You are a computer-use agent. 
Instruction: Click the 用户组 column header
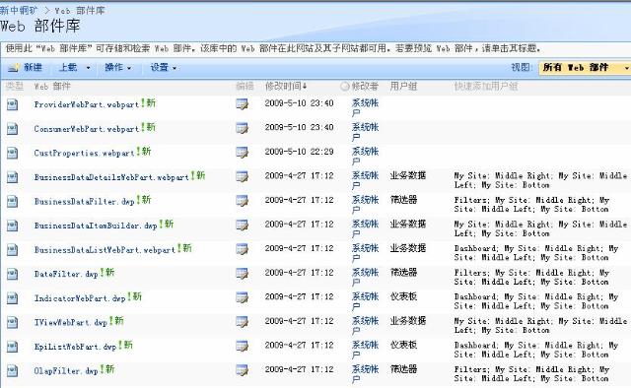[x=403, y=86]
